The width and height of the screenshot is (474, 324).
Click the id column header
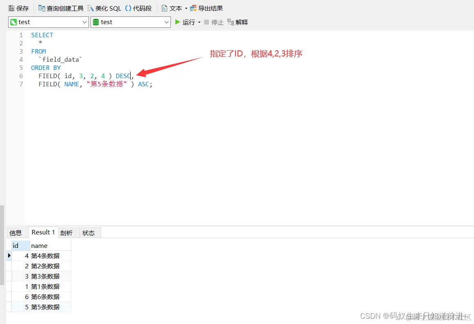[x=21, y=245]
